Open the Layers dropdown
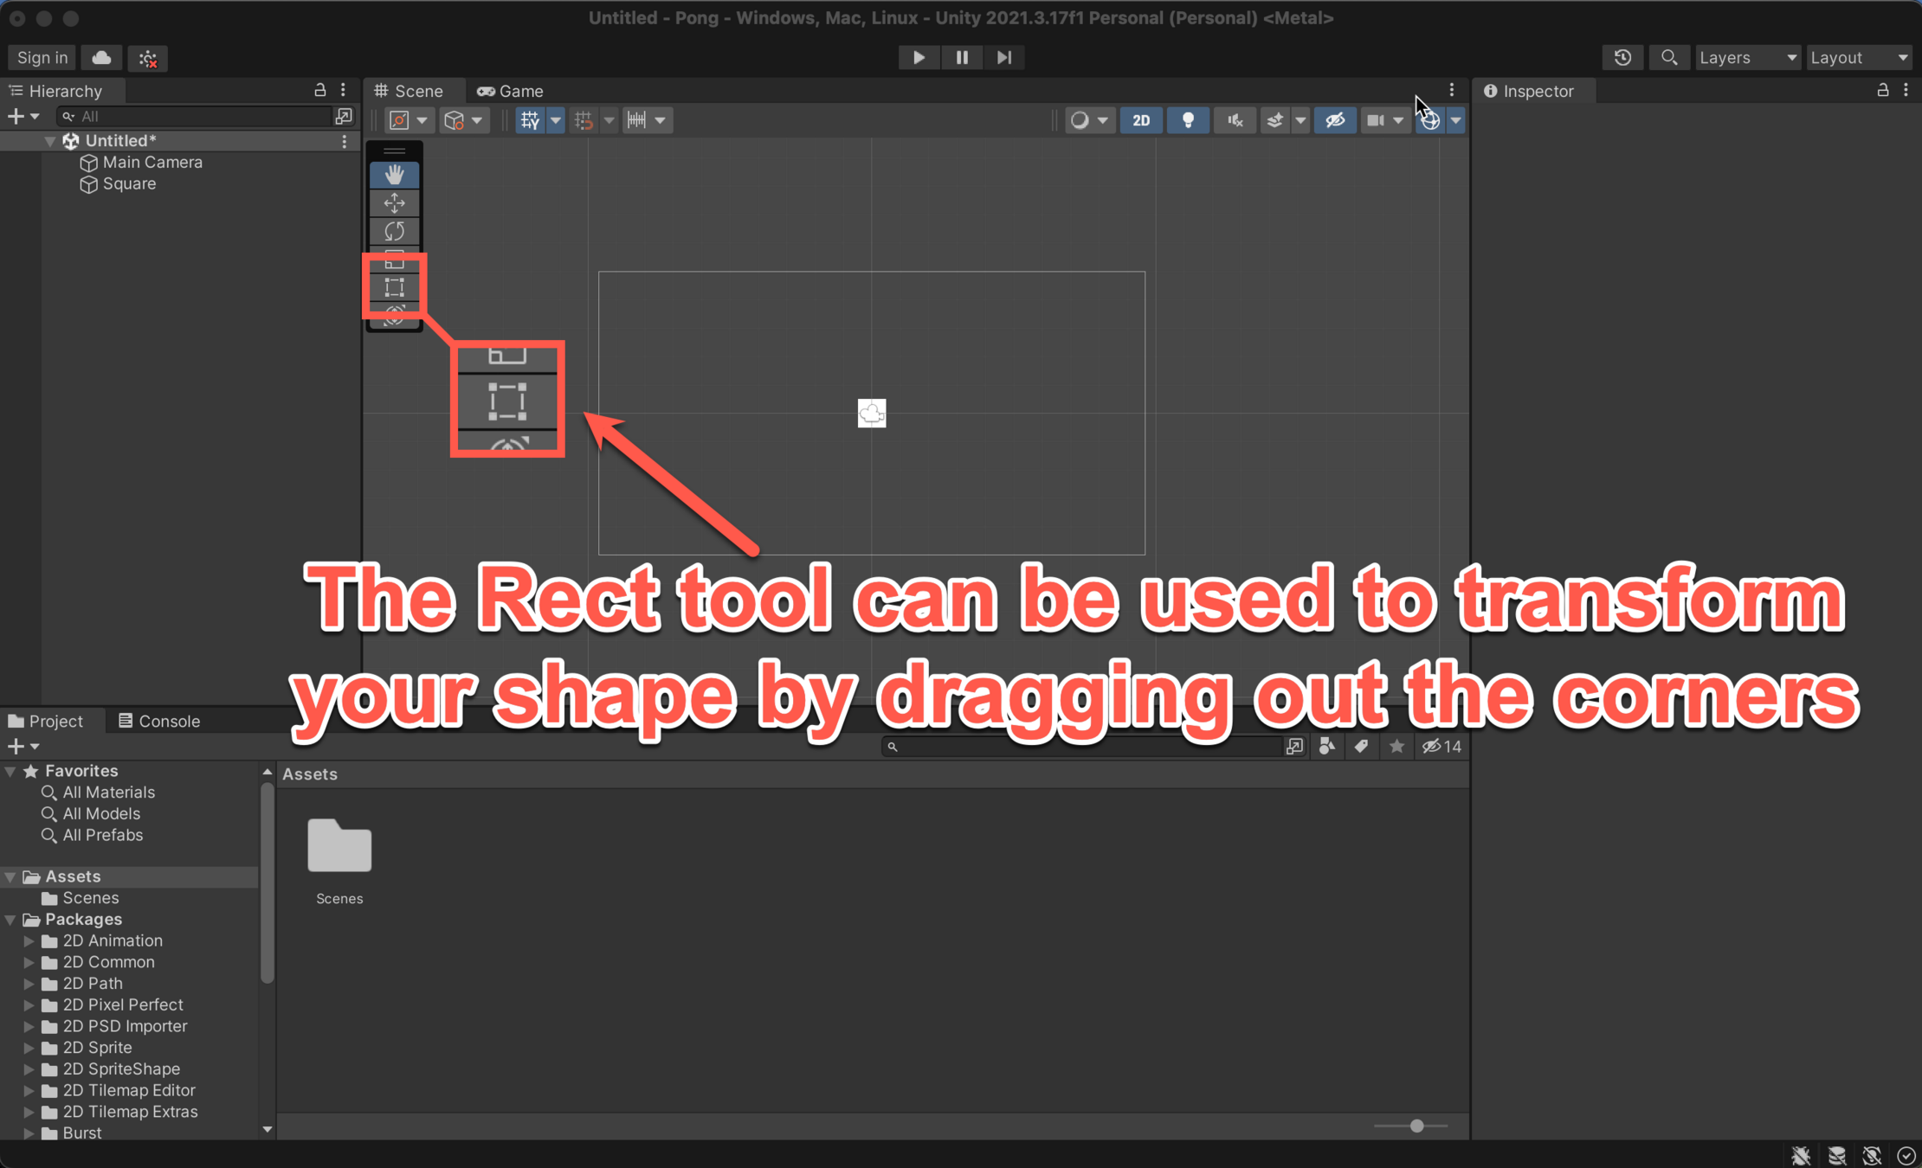This screenshot has width=1922, height=1168. (x=1746, y=57)
